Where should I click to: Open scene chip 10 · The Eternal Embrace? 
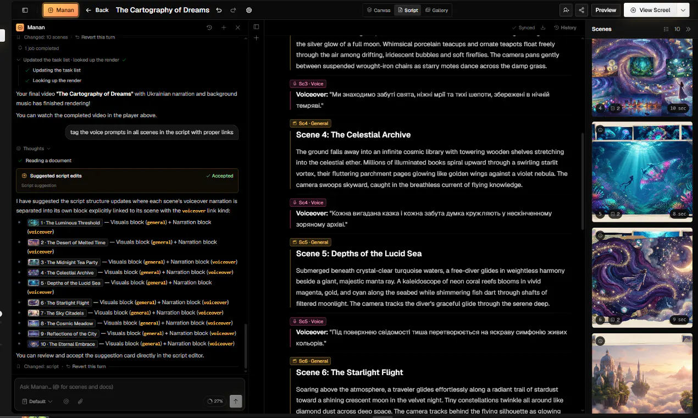(62, 344)
